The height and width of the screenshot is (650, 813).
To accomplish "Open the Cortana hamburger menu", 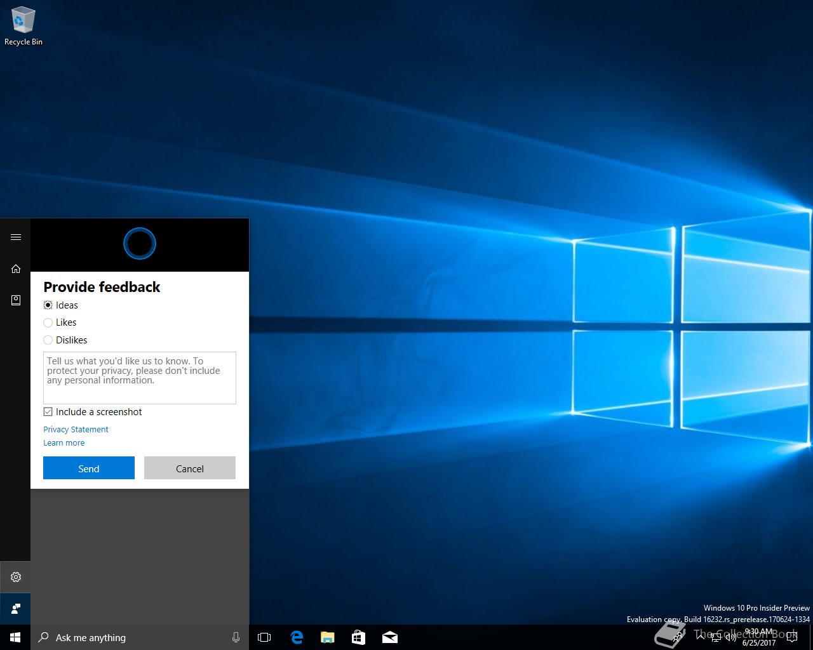I will [16, 237].
